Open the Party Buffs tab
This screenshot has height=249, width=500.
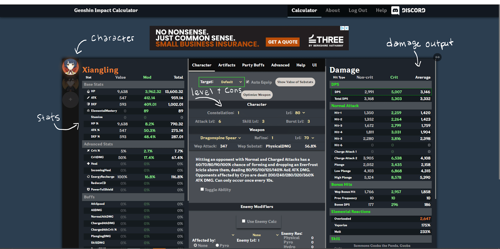(253, 65)
